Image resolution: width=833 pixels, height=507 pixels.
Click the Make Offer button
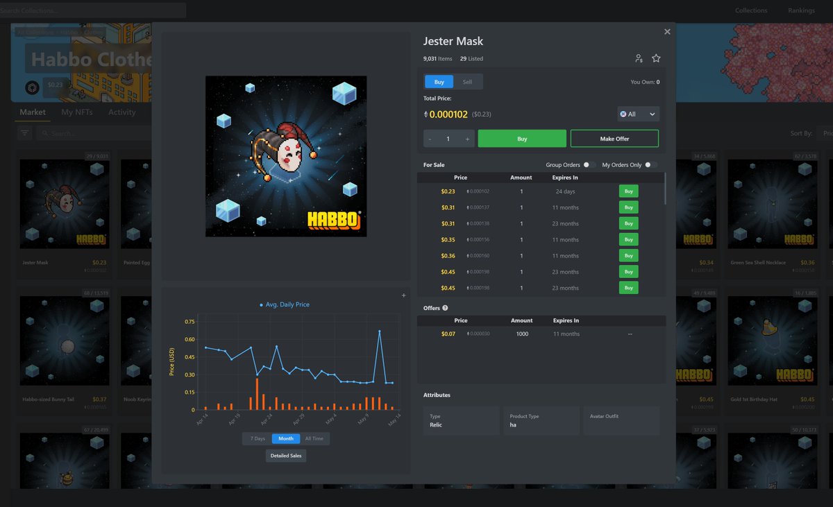(614, 139)
